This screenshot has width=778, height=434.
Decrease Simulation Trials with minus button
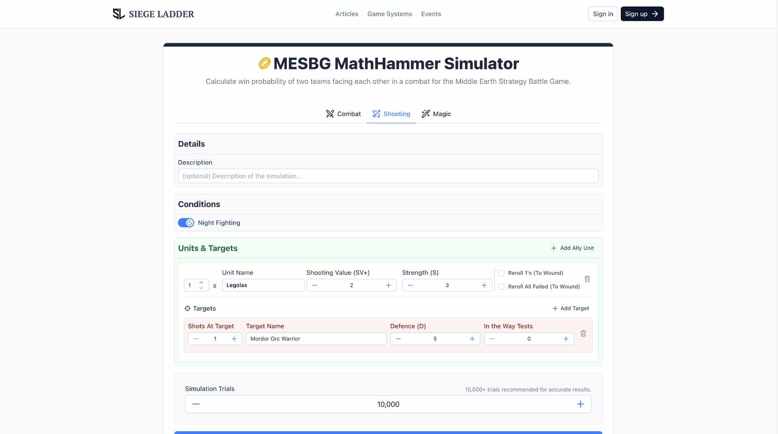click(196, 404)
